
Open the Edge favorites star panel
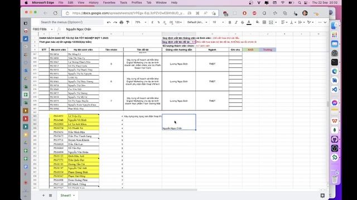pyautogui.click(x=275, y=13)
